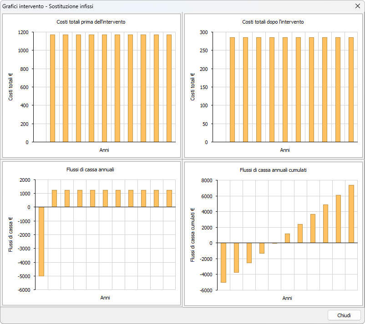Click 'Anni' axis label under pre-intervention chart
This screenshot has height=324, width=365.
(x=104, y=150)
